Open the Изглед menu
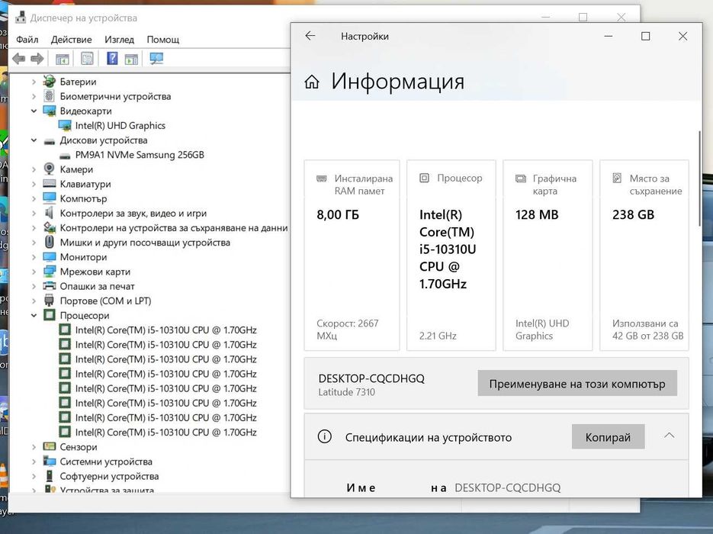Viewport: 713px width, 534px height. [119, 40]
